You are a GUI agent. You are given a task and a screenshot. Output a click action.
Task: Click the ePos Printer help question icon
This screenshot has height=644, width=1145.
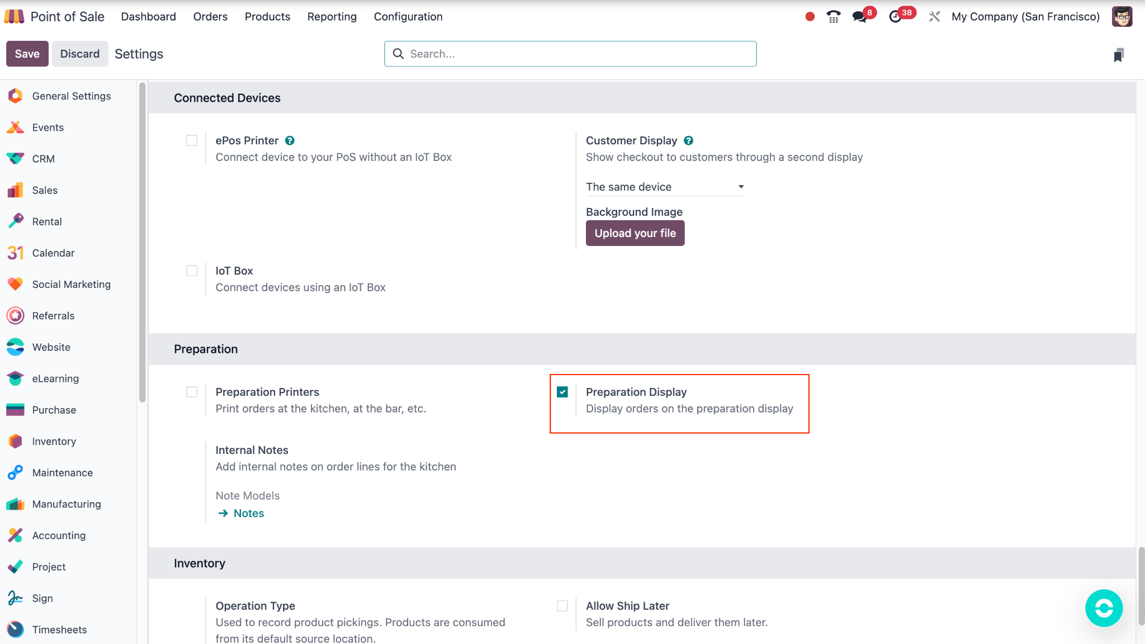[290, 141]
